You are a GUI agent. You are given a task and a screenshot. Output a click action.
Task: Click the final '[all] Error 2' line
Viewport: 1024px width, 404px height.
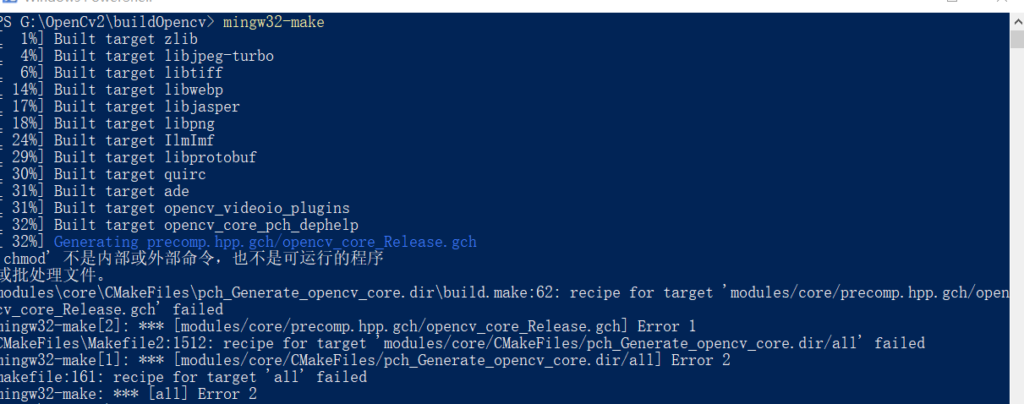pyautogui.click(x=129, y=394)
